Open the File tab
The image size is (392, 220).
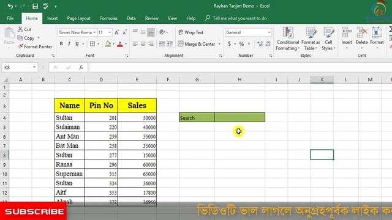pos(10,18)
